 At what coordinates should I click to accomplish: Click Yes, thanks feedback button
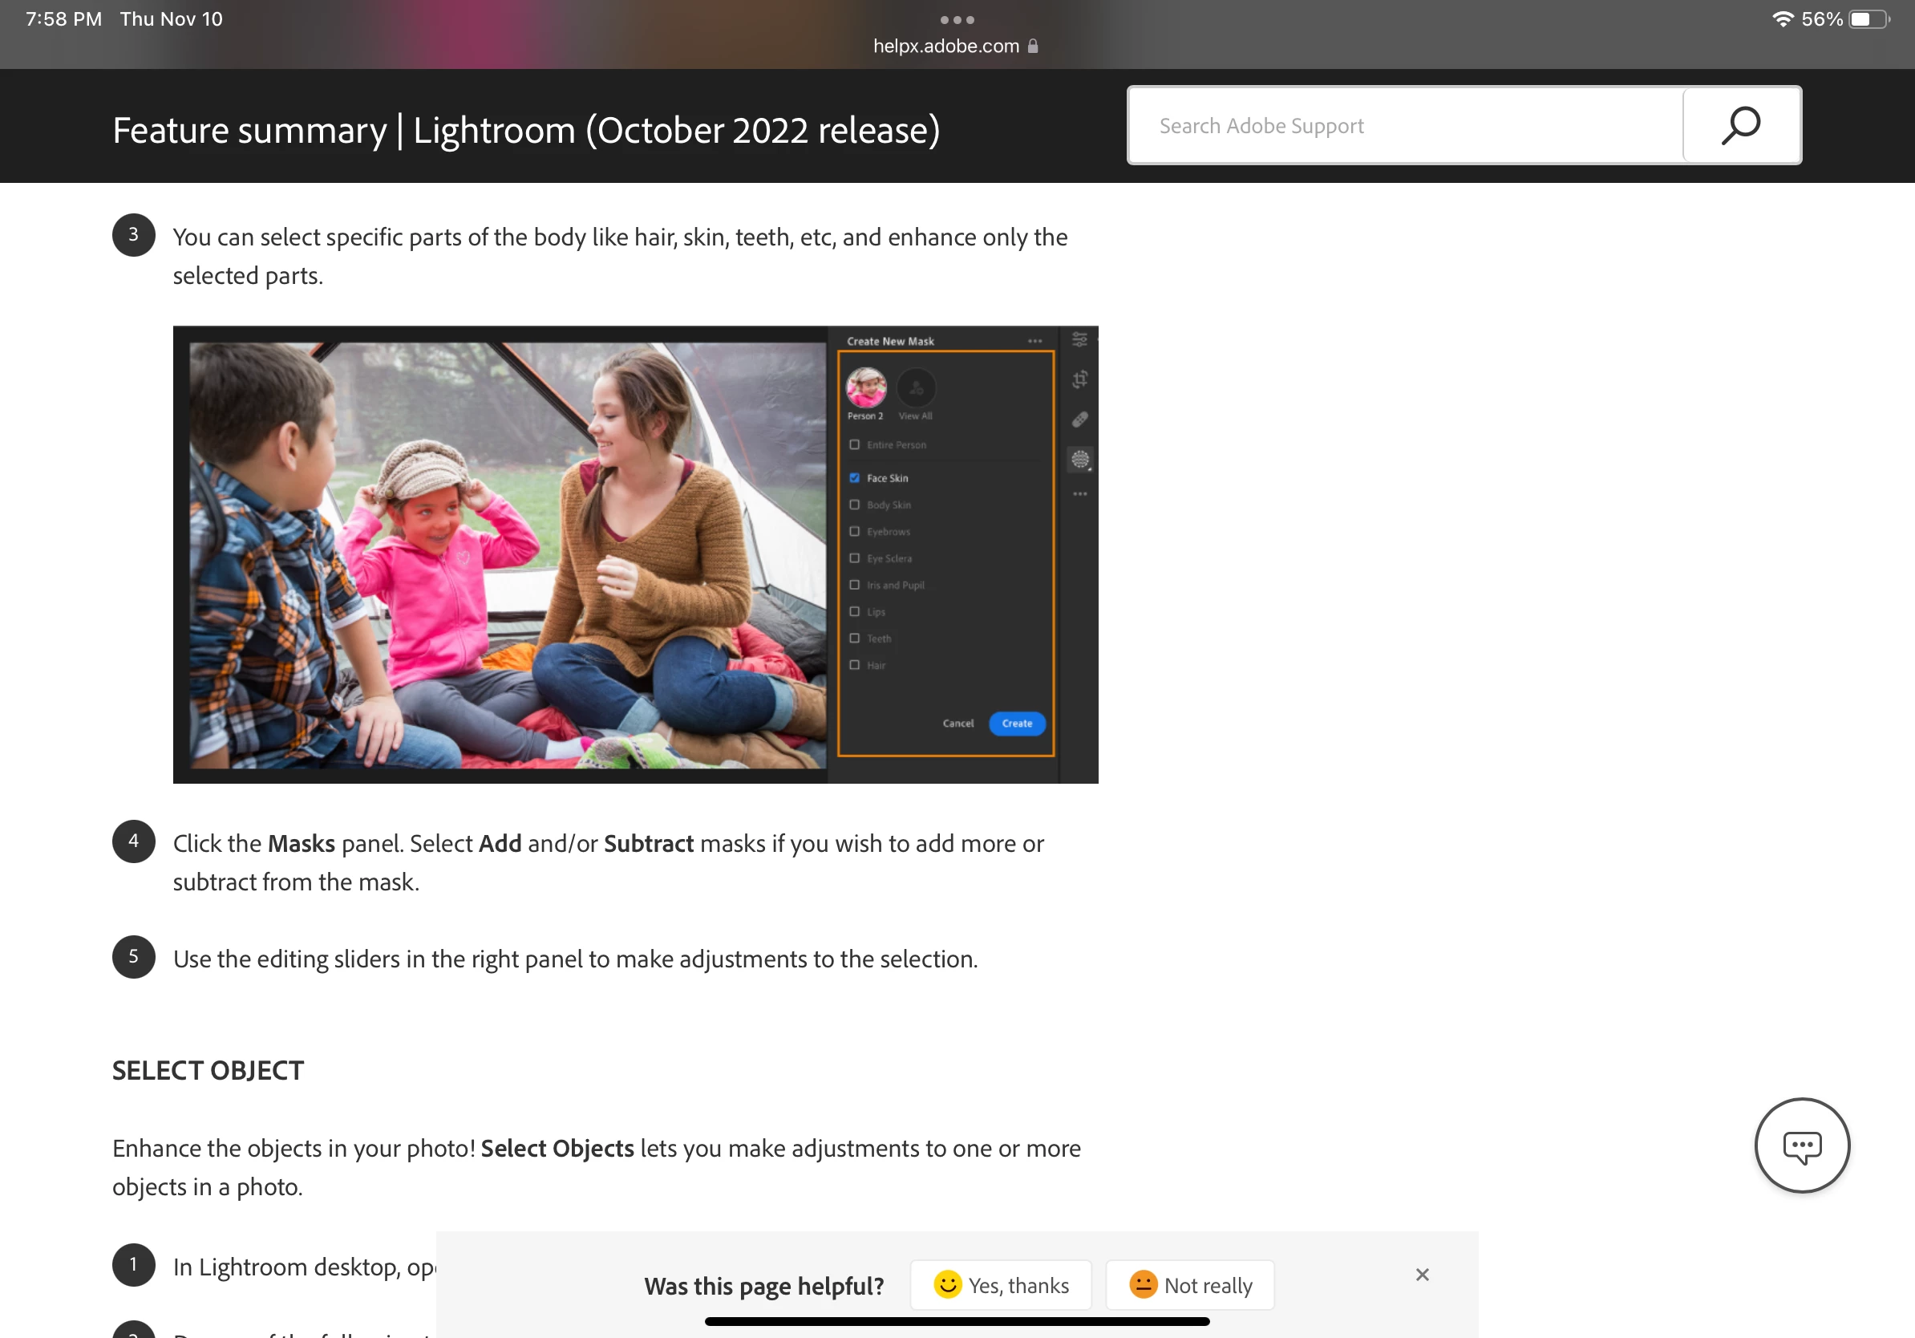[1001, 1284]
